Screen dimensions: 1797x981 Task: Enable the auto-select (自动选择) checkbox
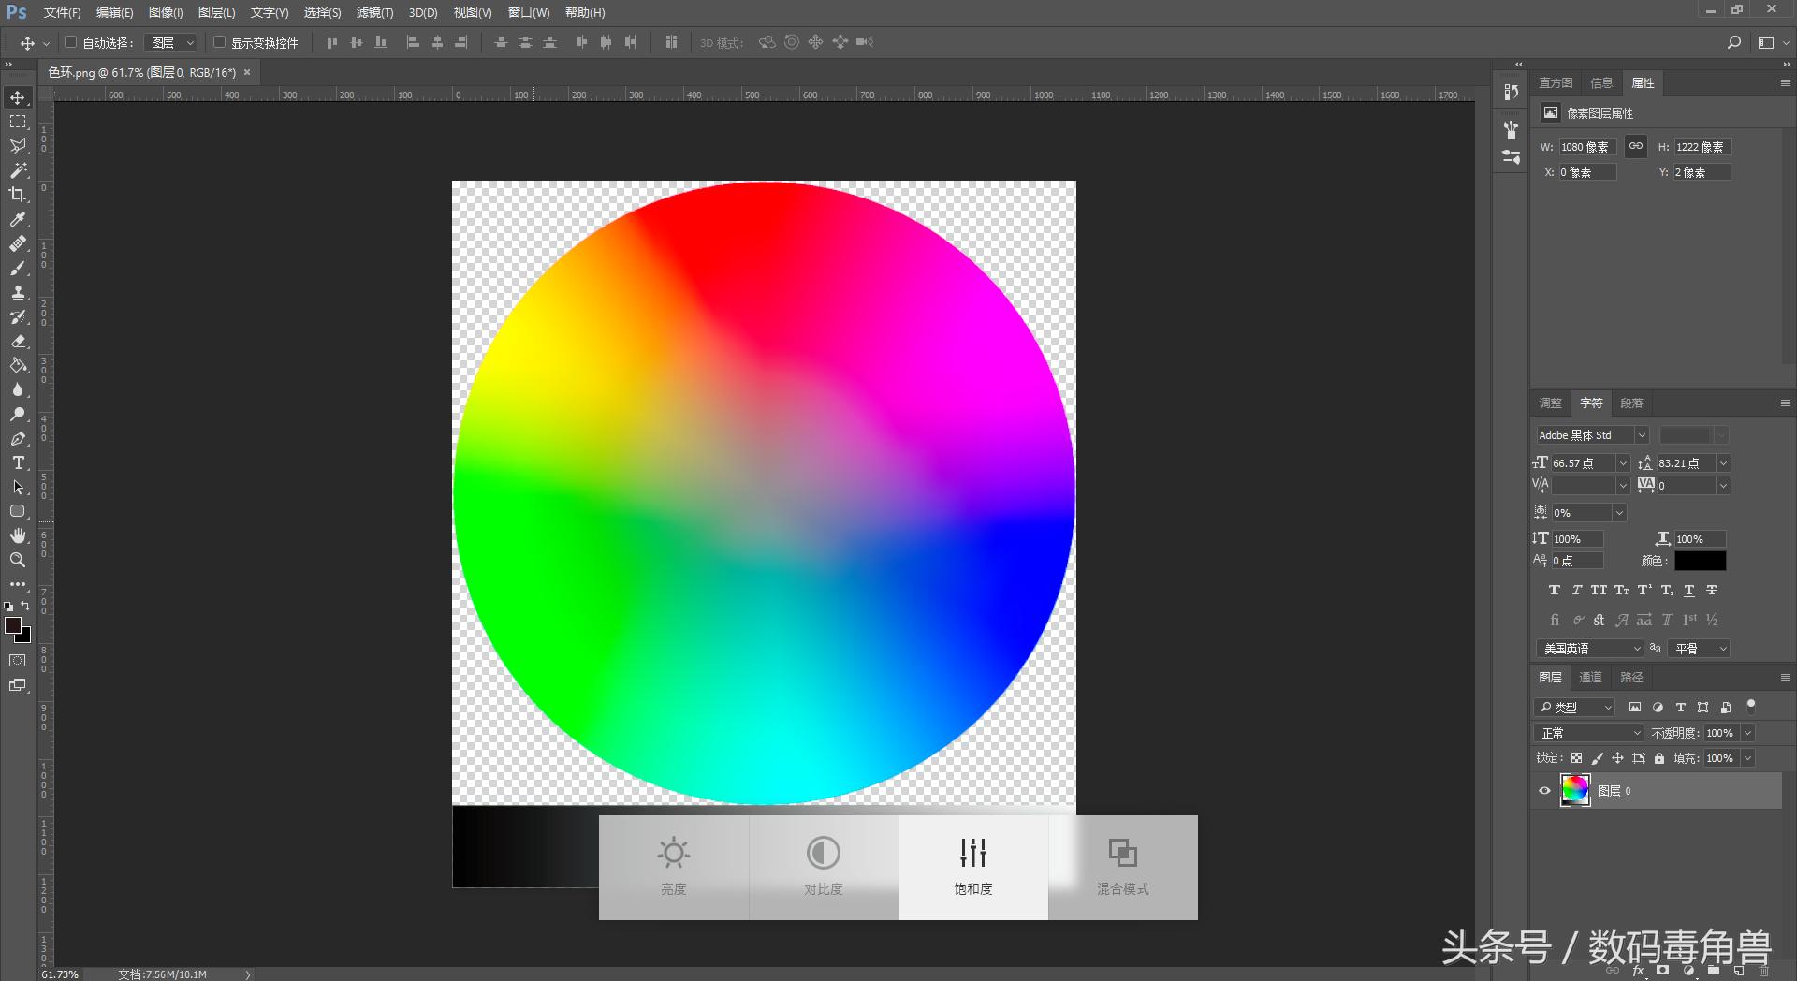[x=70, y=42]
